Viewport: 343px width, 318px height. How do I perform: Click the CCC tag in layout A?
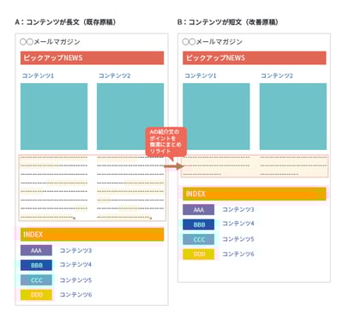(36, 280)
